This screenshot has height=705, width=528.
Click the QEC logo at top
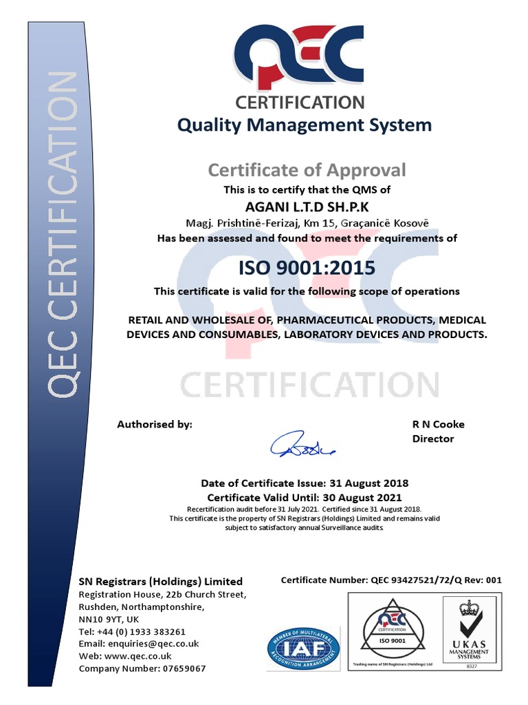[x=300, y=59]
